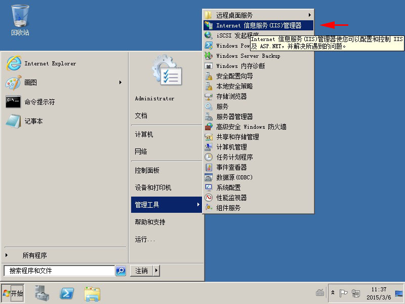Click the network tray icon
This screenshot has width=405, height=304.
356,293
